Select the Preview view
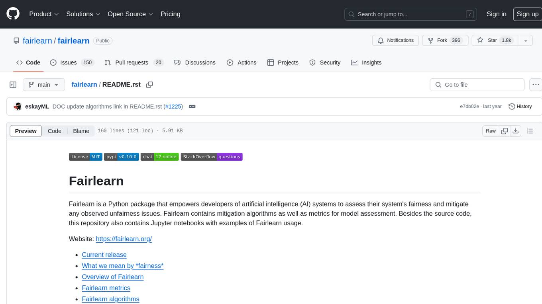The width and height of the screenshot is (542, 304). (26, 131)
